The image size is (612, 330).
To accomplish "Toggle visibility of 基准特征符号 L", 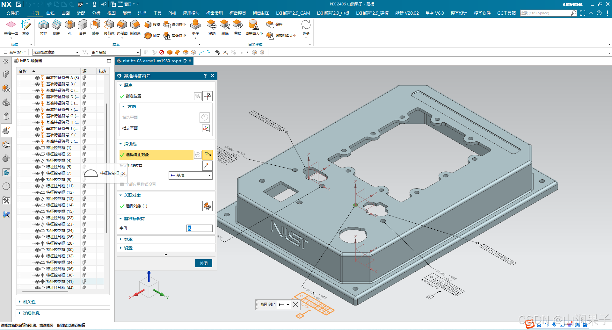I will tap(37, 141).
